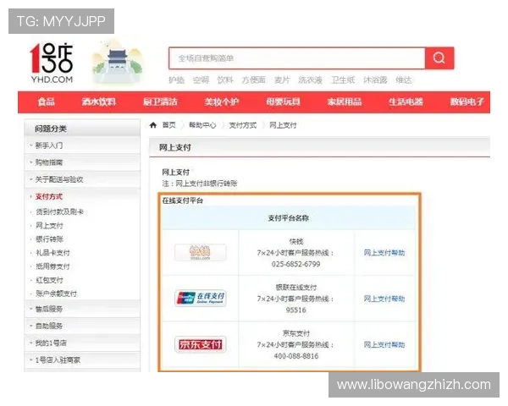Screen dimensions: 508x406
Task: Open 银行转账 sidebar item
Action: 49,239
